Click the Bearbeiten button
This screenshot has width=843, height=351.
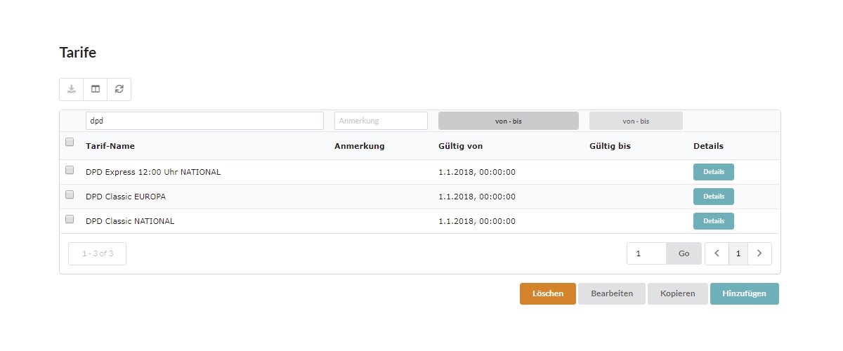612,293
